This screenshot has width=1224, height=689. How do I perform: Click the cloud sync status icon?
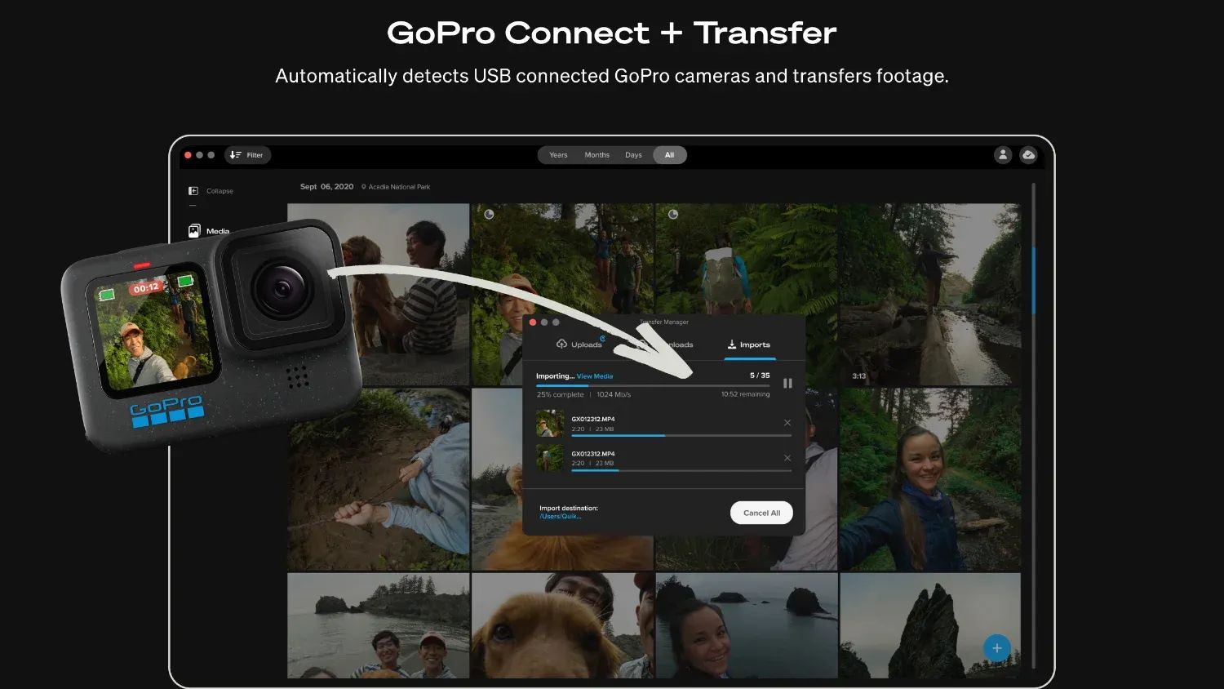pyautogui.click(x=1028, y=154)
